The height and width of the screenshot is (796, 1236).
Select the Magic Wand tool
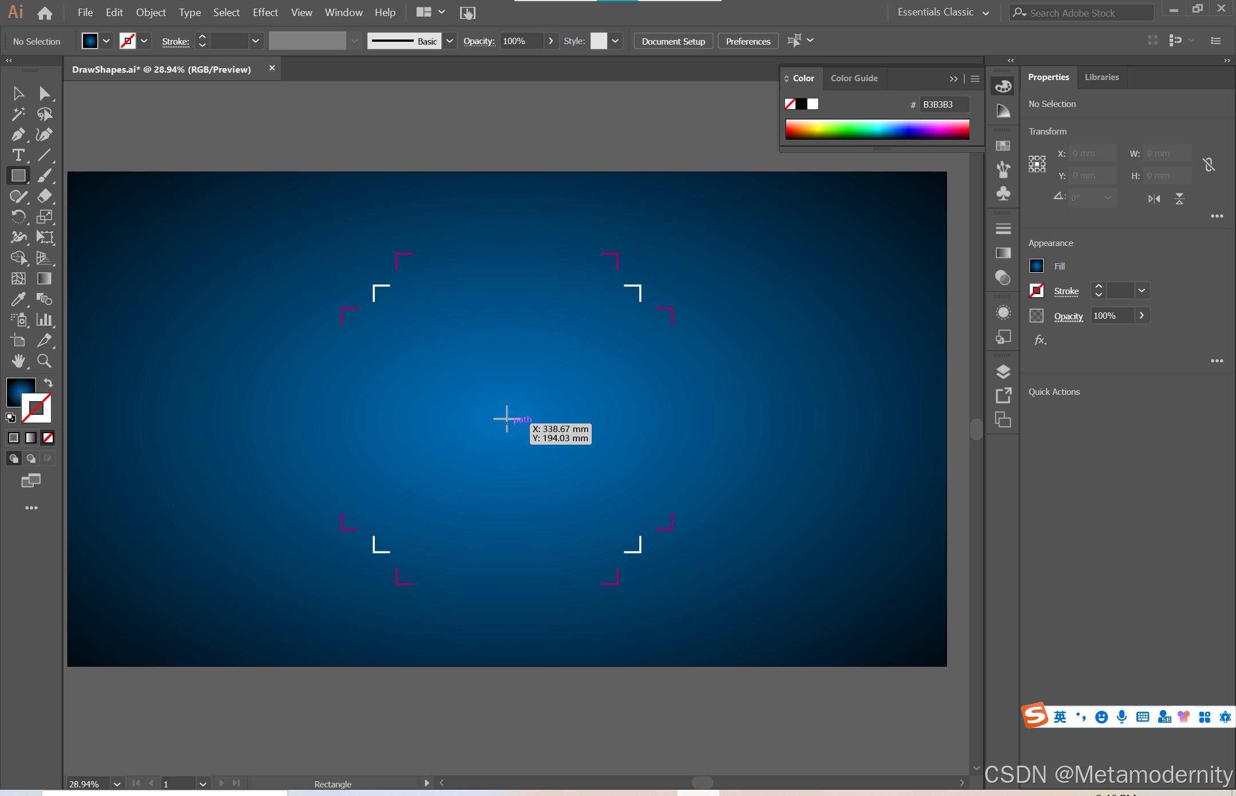click(x=18, y=114)
